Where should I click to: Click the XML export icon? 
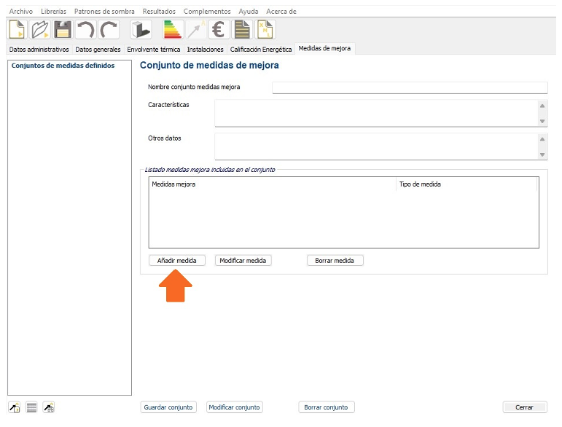tap(265, 30)
